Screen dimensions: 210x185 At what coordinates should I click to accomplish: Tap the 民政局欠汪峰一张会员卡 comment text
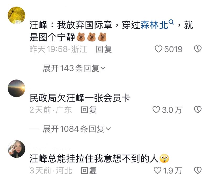tap(80, 98)
